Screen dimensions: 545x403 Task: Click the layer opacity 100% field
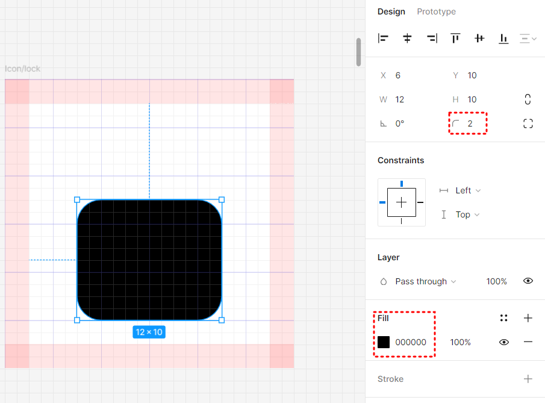(496, 281)
